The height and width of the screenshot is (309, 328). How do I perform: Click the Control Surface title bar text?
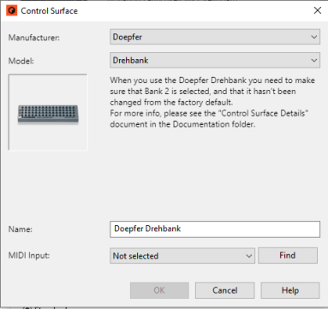point(50,11)
